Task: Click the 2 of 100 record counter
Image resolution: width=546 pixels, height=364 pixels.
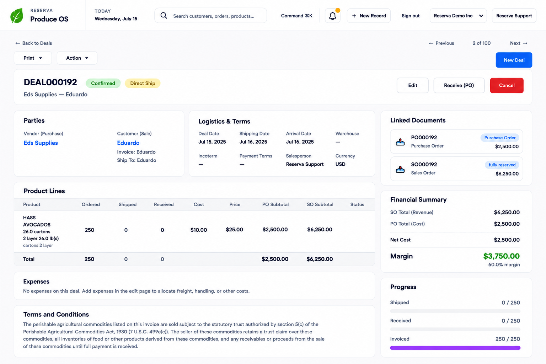Action: [x=481, y=43]
